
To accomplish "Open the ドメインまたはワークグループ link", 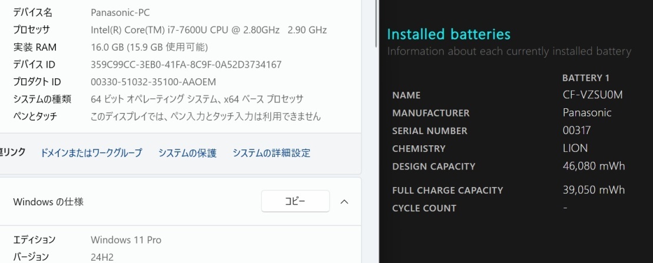I will [x=91, y=153].
